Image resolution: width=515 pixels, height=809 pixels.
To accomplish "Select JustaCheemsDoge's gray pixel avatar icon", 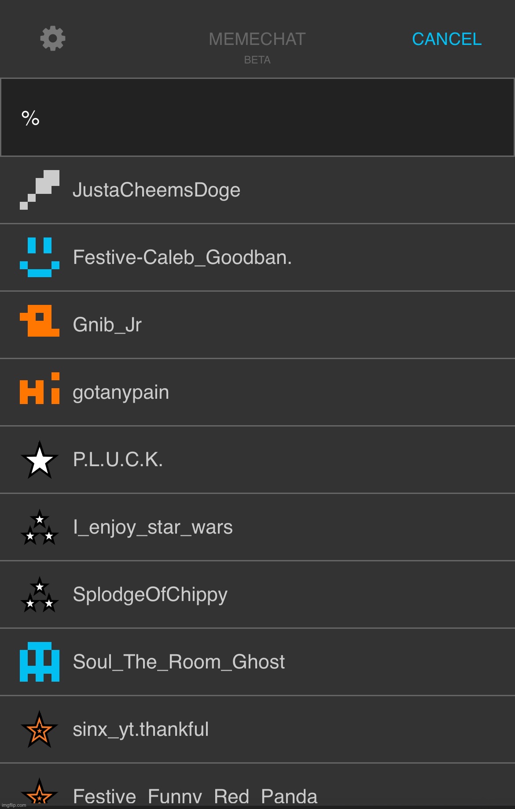I will click(x=40, y=190).
